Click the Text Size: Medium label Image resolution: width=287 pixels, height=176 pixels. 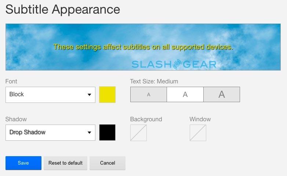click(154, 81)
